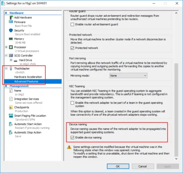183x173 pixels.
Task: Click the Security shield icon
Action: point(11,30)
